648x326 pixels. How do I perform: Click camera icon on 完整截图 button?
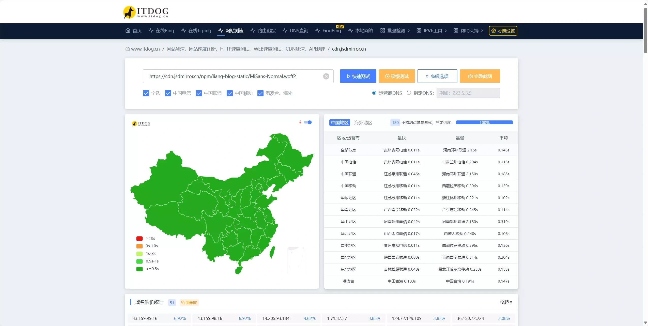(x=470, y=76)
